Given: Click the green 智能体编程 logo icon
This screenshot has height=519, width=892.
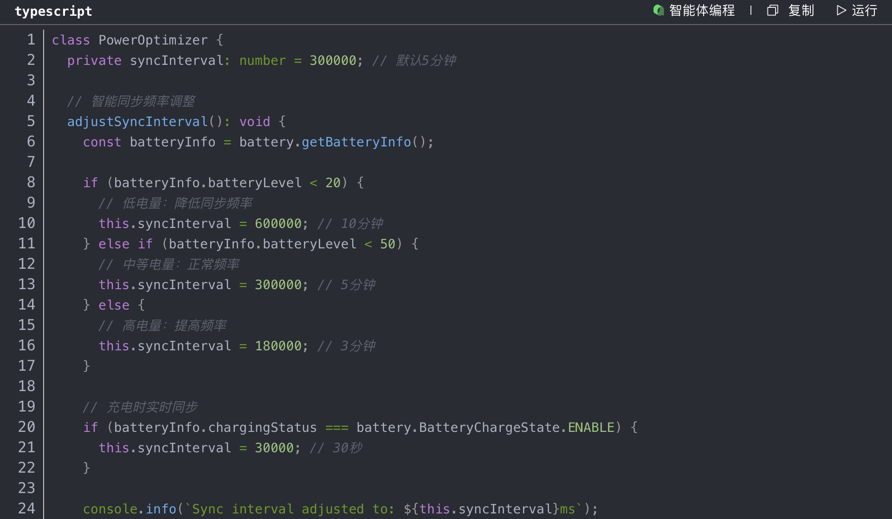Looking at the screenshot, I should coord(658,10).
